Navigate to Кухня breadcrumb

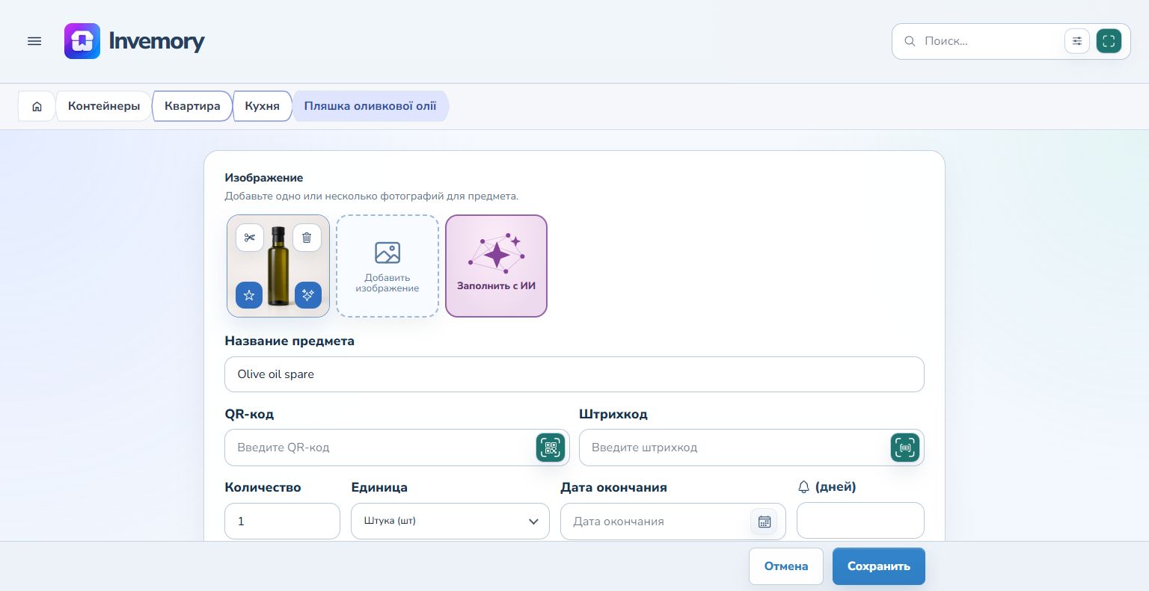coord(262,106)
